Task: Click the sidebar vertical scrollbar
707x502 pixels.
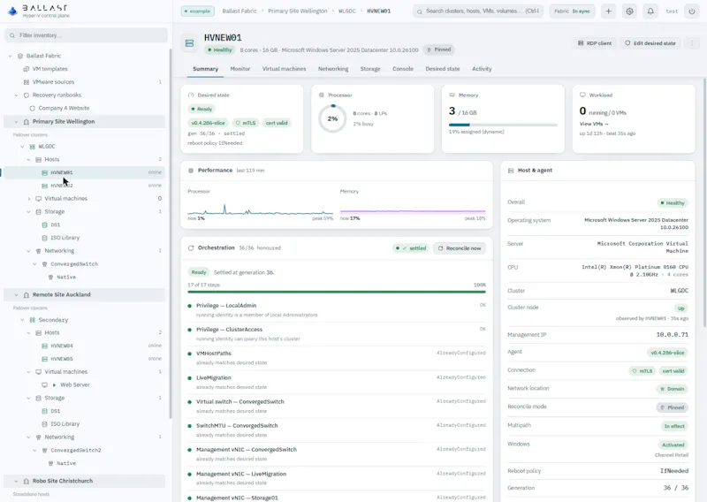Action: 171,233
